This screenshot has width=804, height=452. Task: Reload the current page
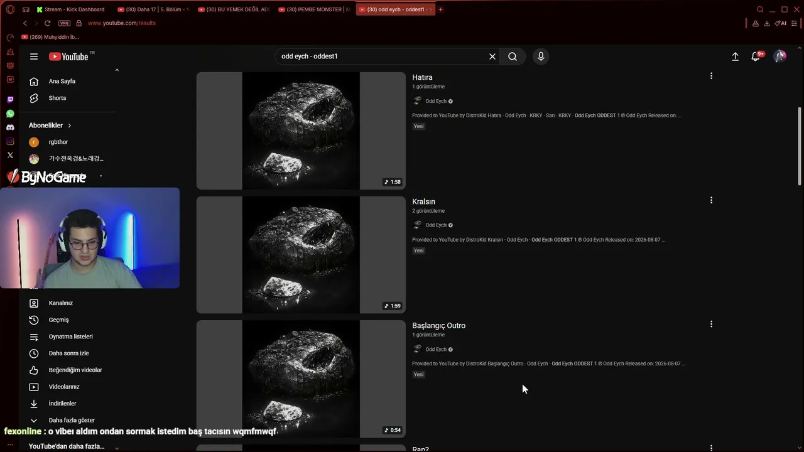(47, 23)
